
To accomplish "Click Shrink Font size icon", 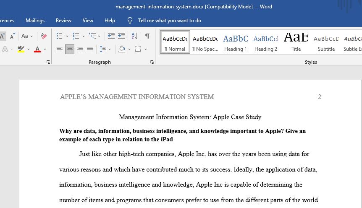I will (x=13, y=36).
